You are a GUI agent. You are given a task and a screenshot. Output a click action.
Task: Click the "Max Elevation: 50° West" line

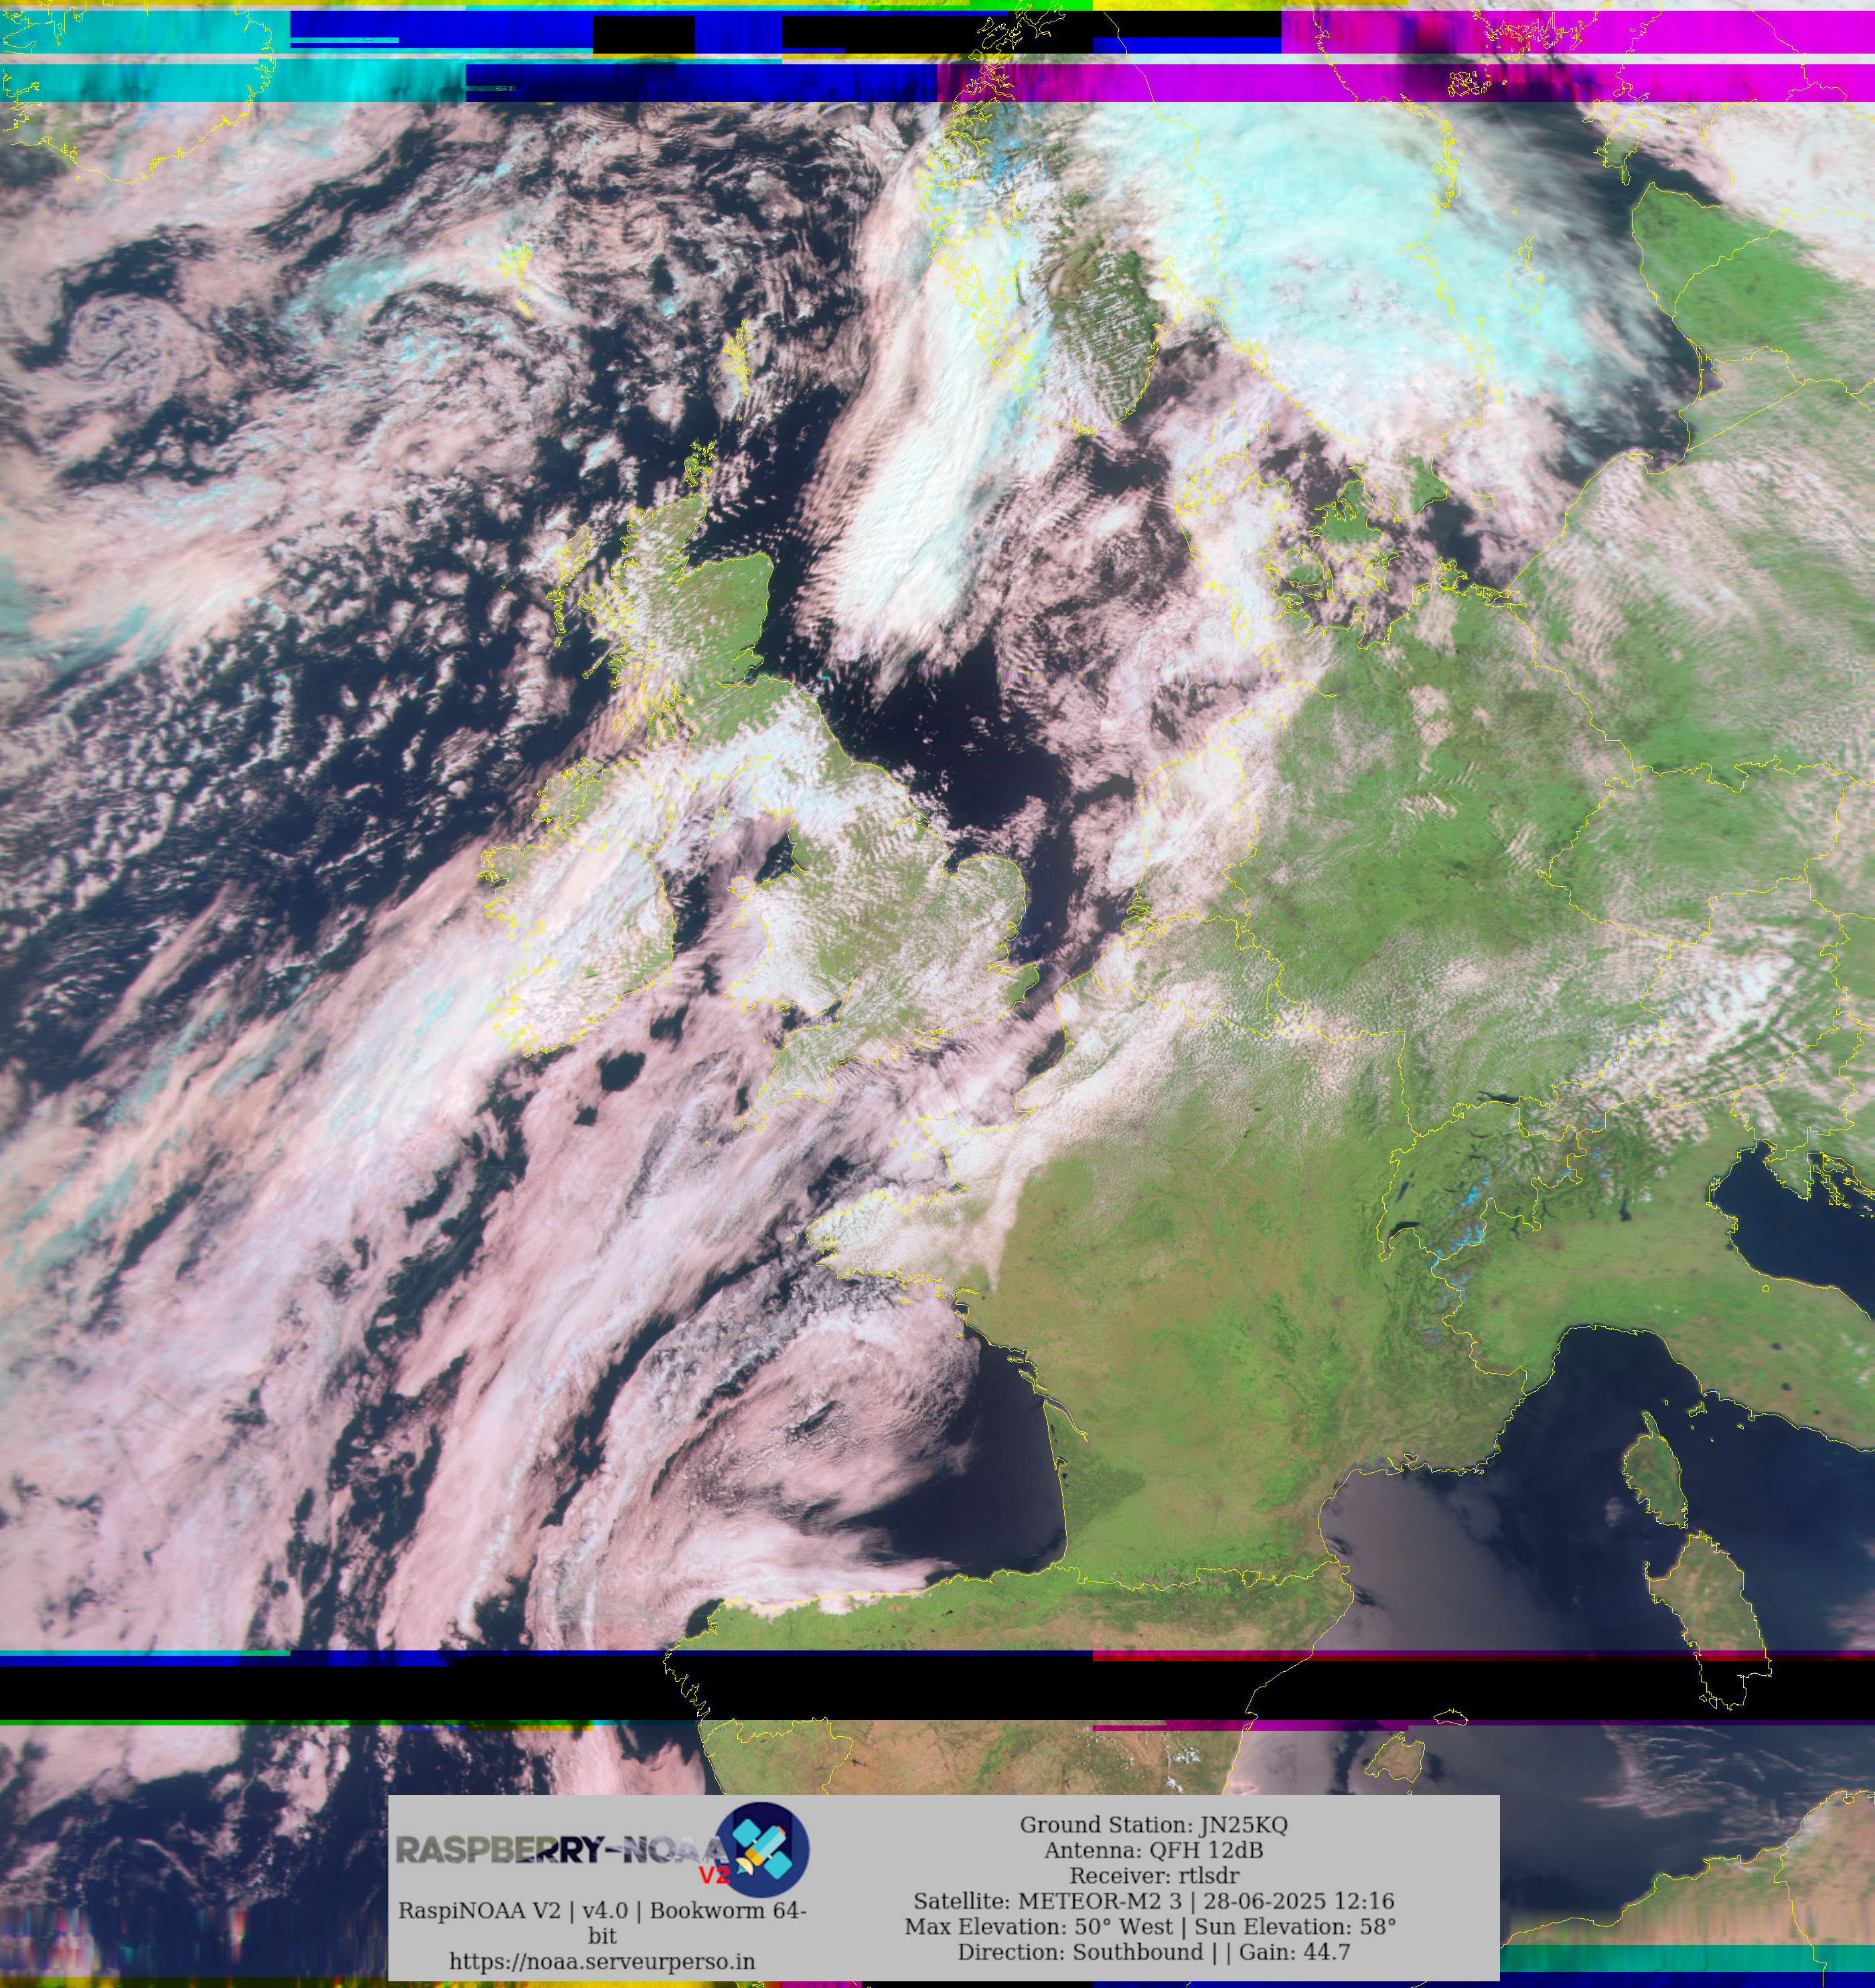[1150, 1926]
